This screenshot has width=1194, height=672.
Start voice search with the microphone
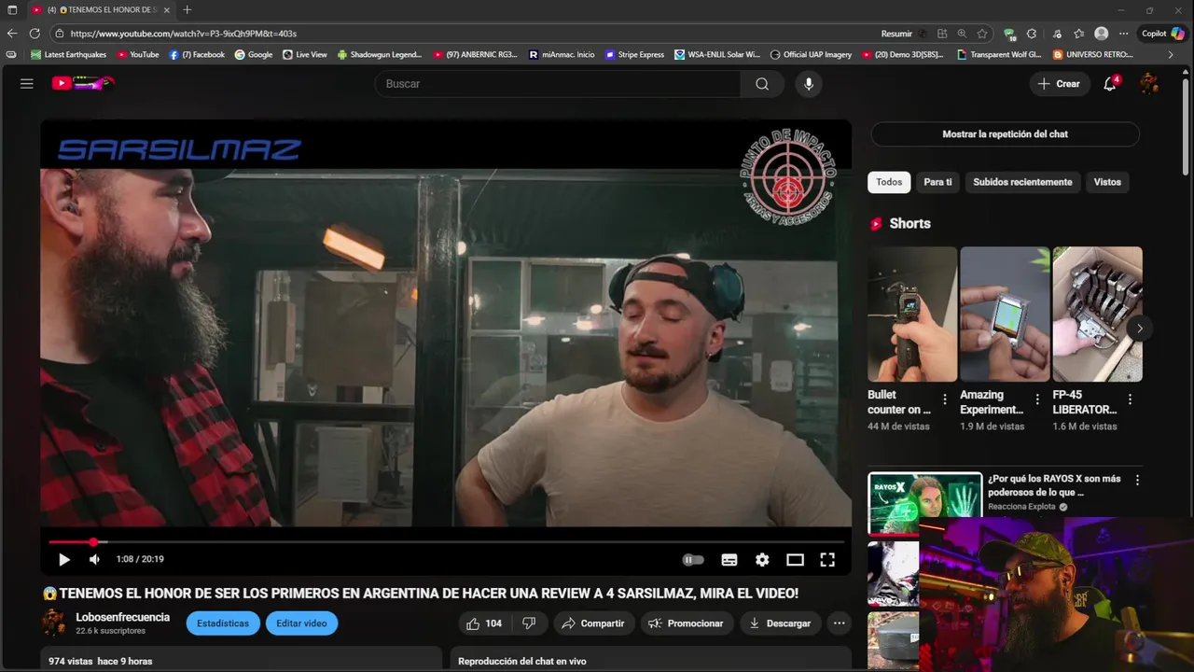click(x=809, y=84)
